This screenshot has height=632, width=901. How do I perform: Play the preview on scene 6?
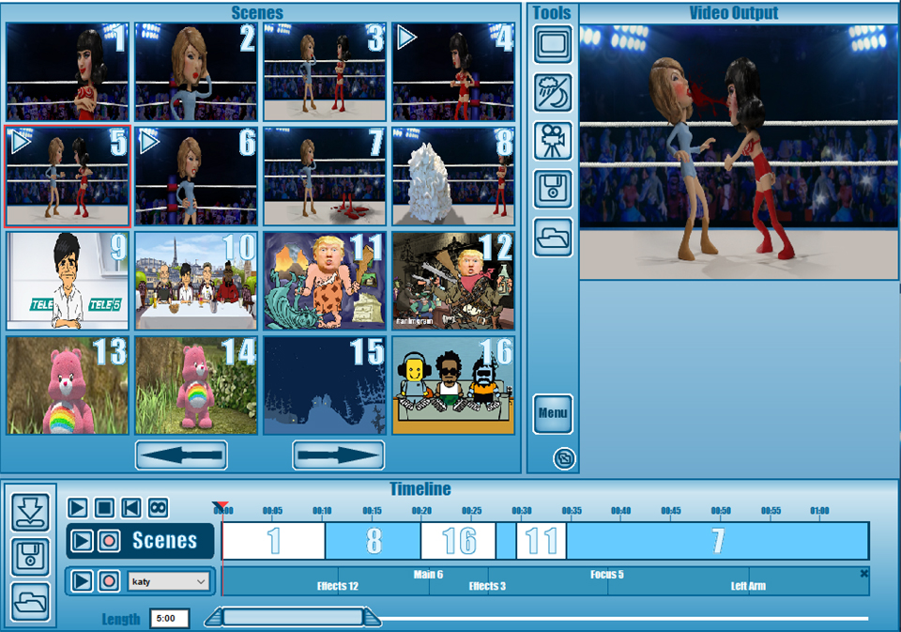pos(149,142)
